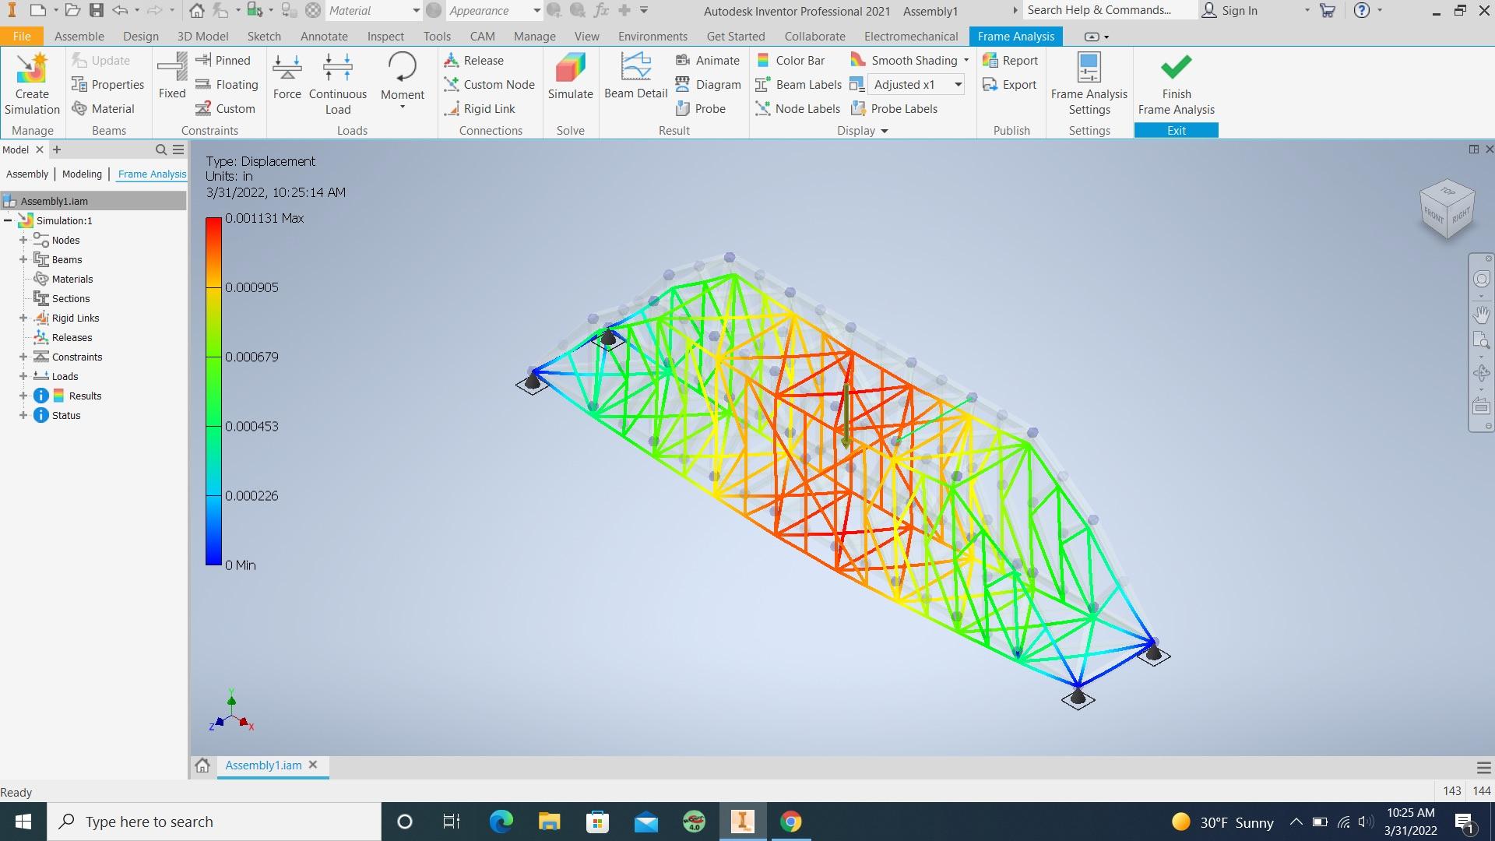Click the Save icon in quick access
The image size is (1495, 841).
pos(96,10)
